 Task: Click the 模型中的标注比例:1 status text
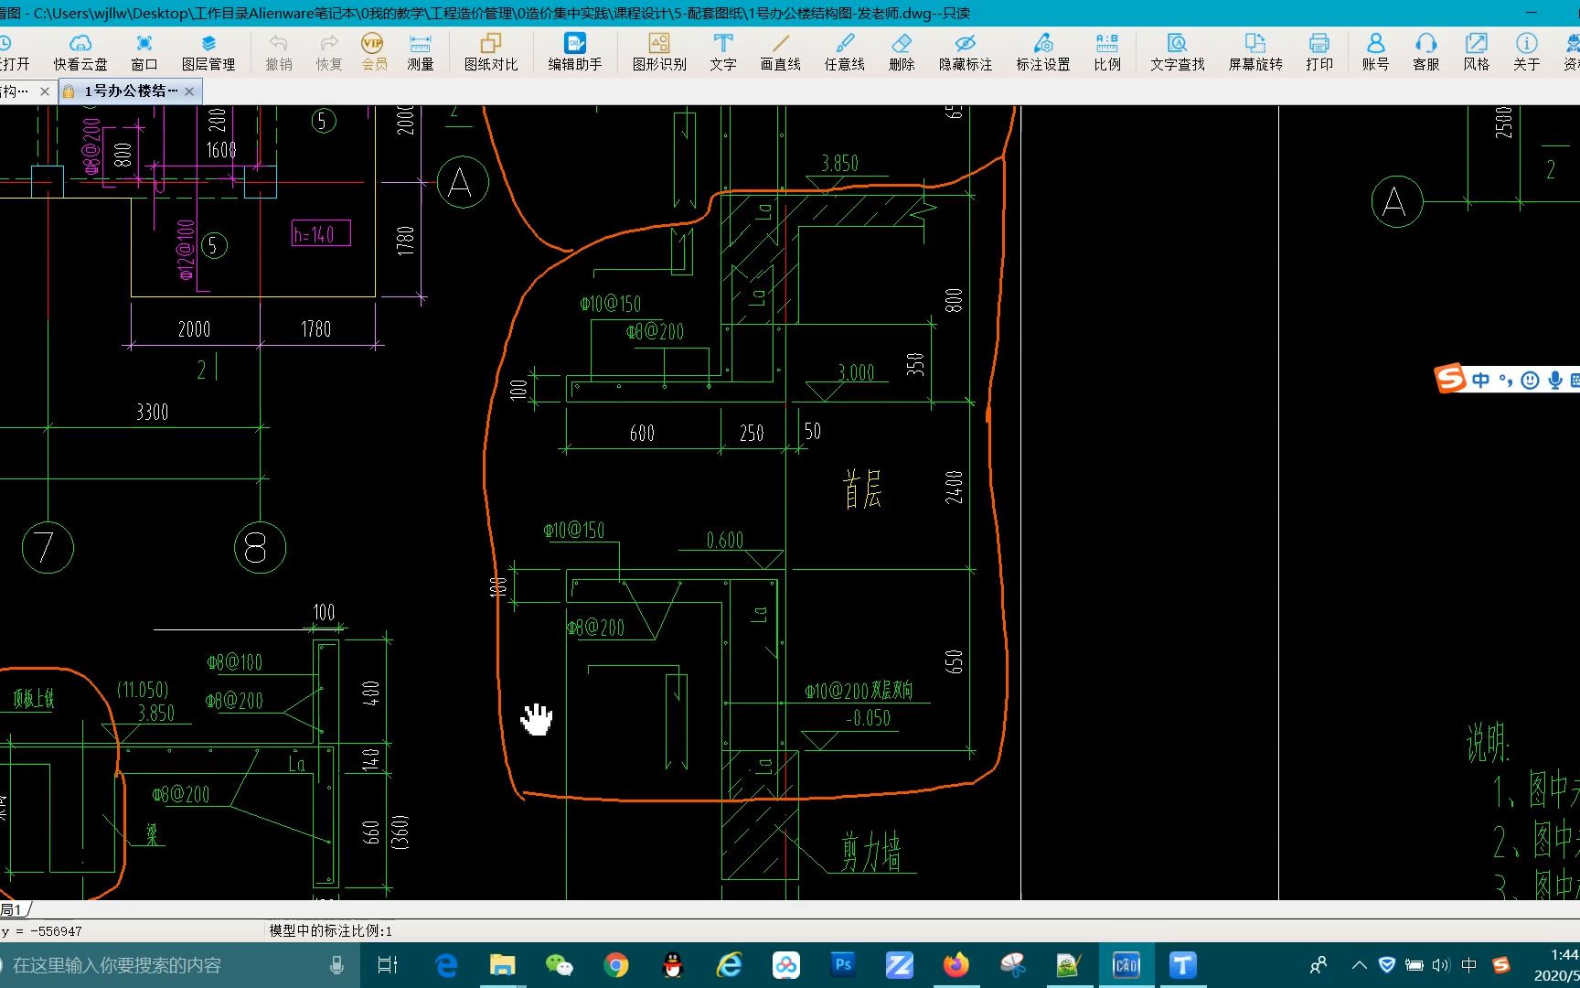click(330, 931)
